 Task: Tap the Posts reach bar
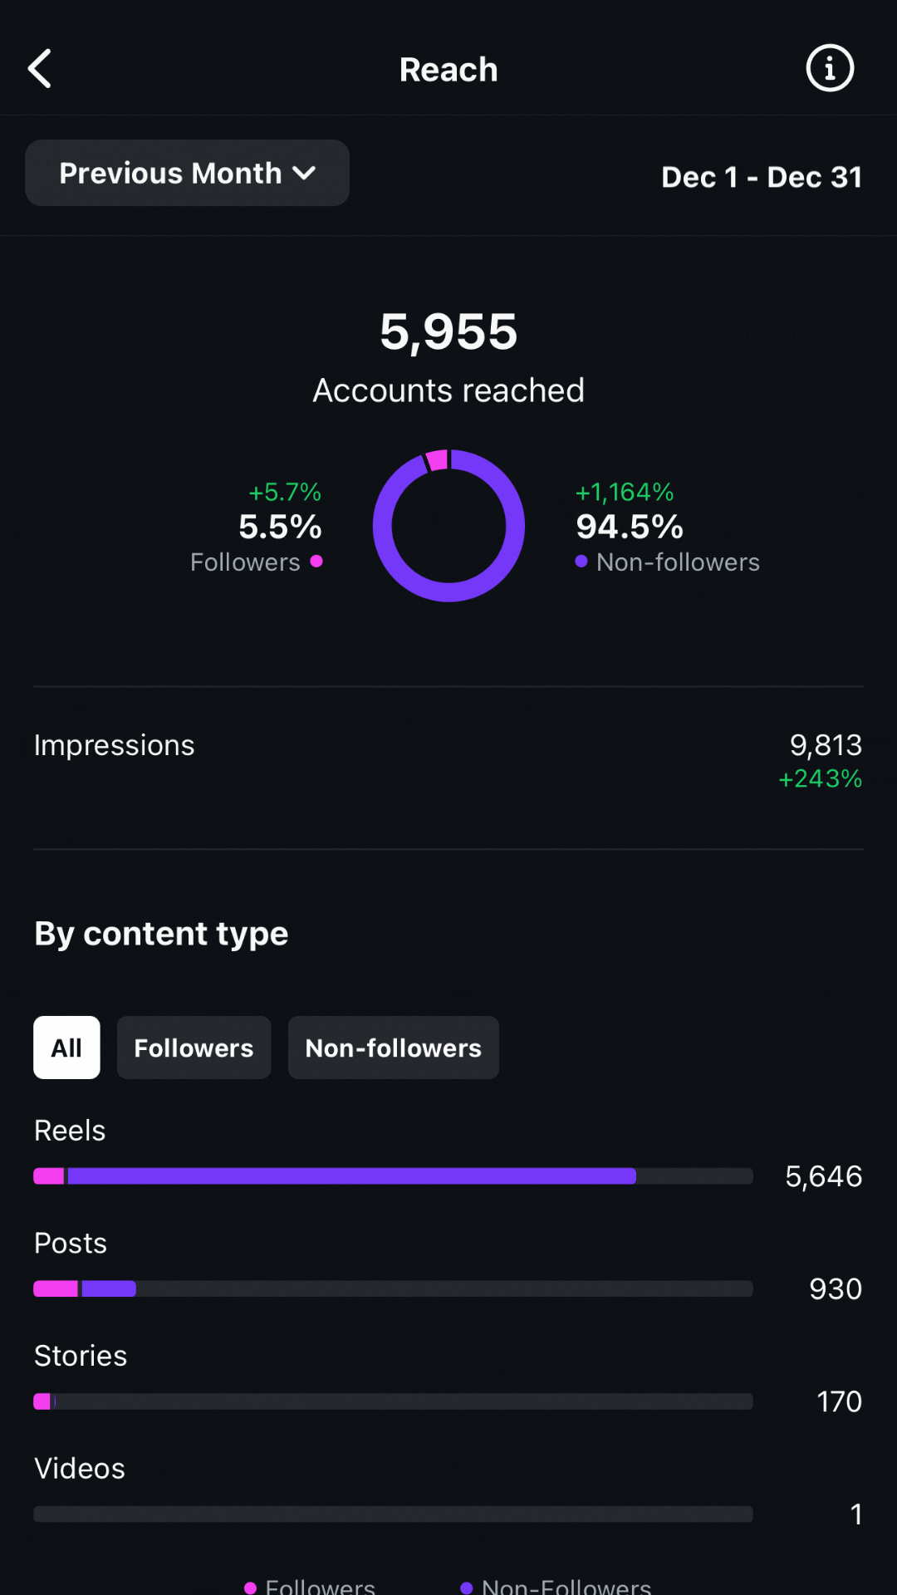point(393,1288)
